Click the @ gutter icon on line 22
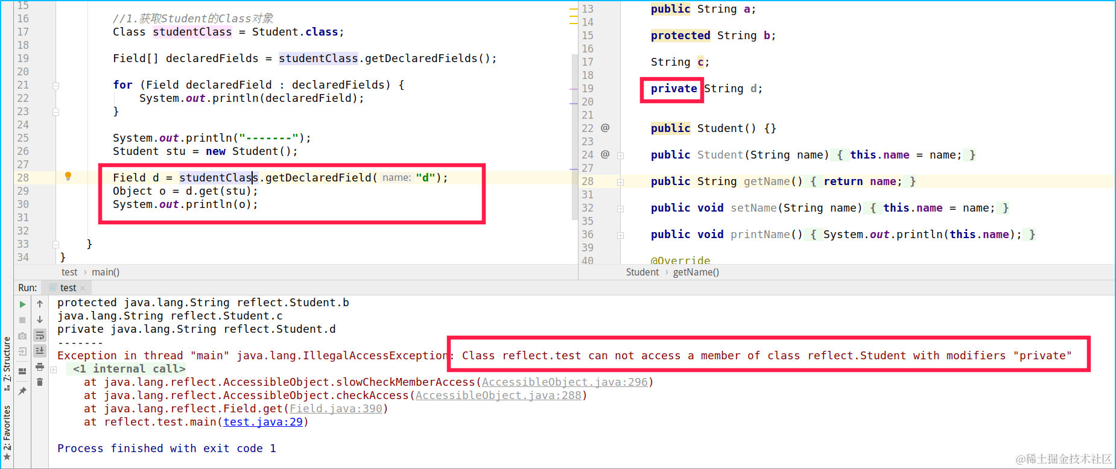Image resolution: width=1116 pixels, height=469 pixels. click(x=605, y=128)
